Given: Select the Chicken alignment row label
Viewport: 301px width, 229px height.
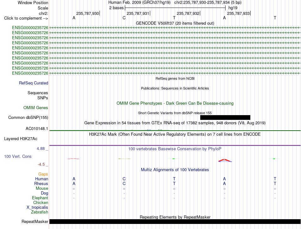Looking at the screenshot, I should 41,202.
